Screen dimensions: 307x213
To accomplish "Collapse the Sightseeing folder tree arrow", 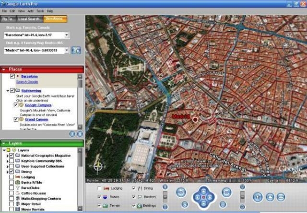I will point(8,90).
